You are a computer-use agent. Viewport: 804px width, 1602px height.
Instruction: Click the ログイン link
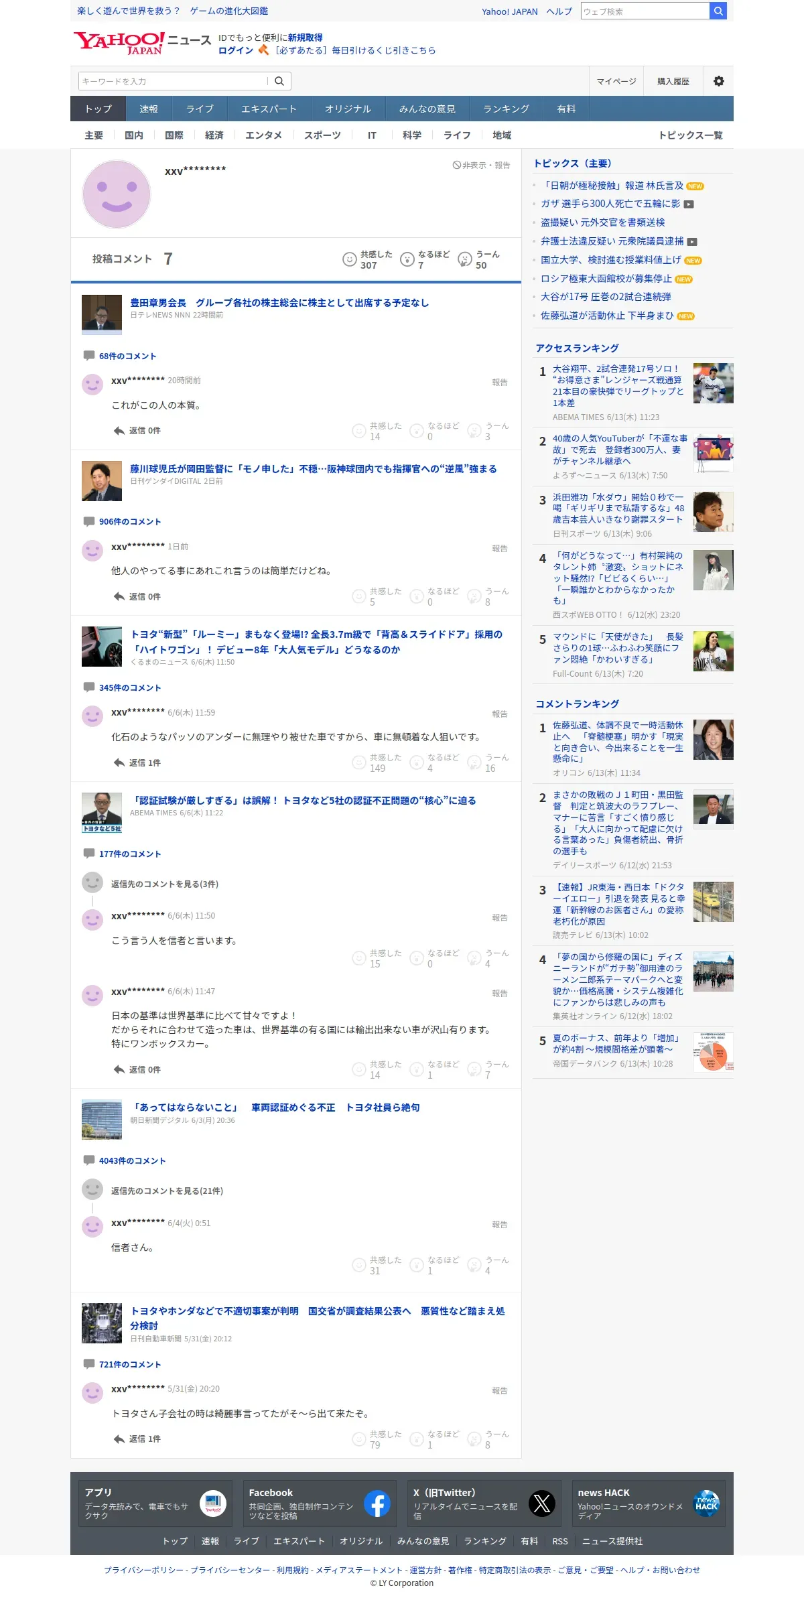(236, 50)
